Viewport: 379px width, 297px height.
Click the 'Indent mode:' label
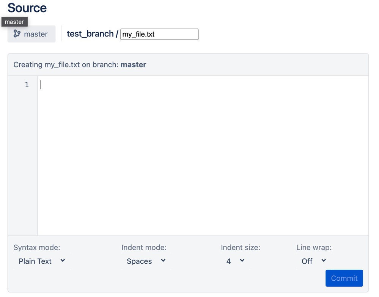pyautogui.click(x=144, y=247)
